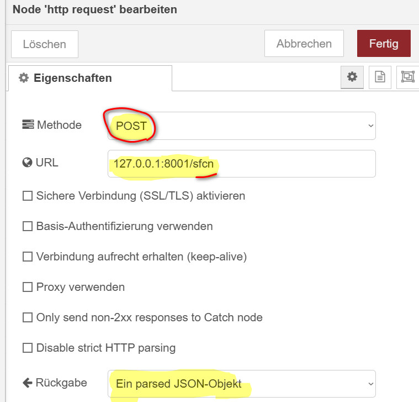Toggle Verbindung aufrecht erhalten (keep-alive)
The height and width of the screenshot is (402, 419).
click(x=28, y=257)
